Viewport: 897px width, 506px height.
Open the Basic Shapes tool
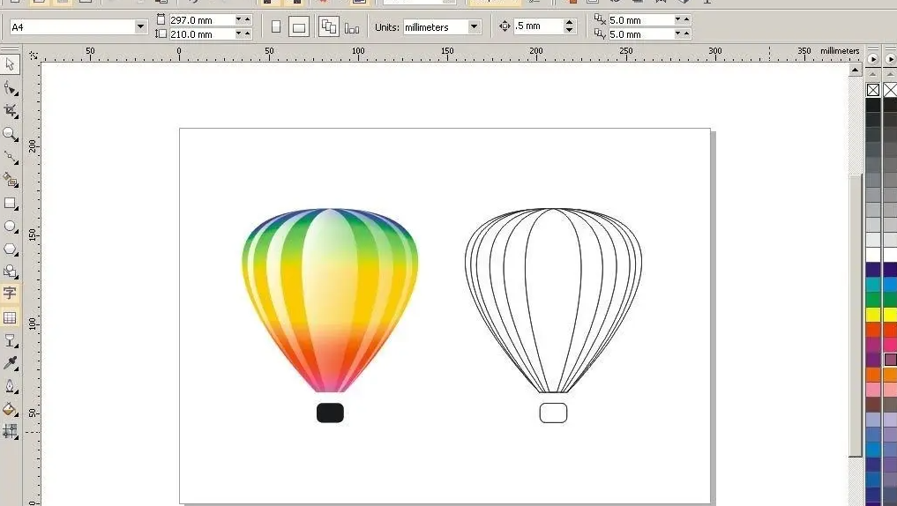(10, 272)
